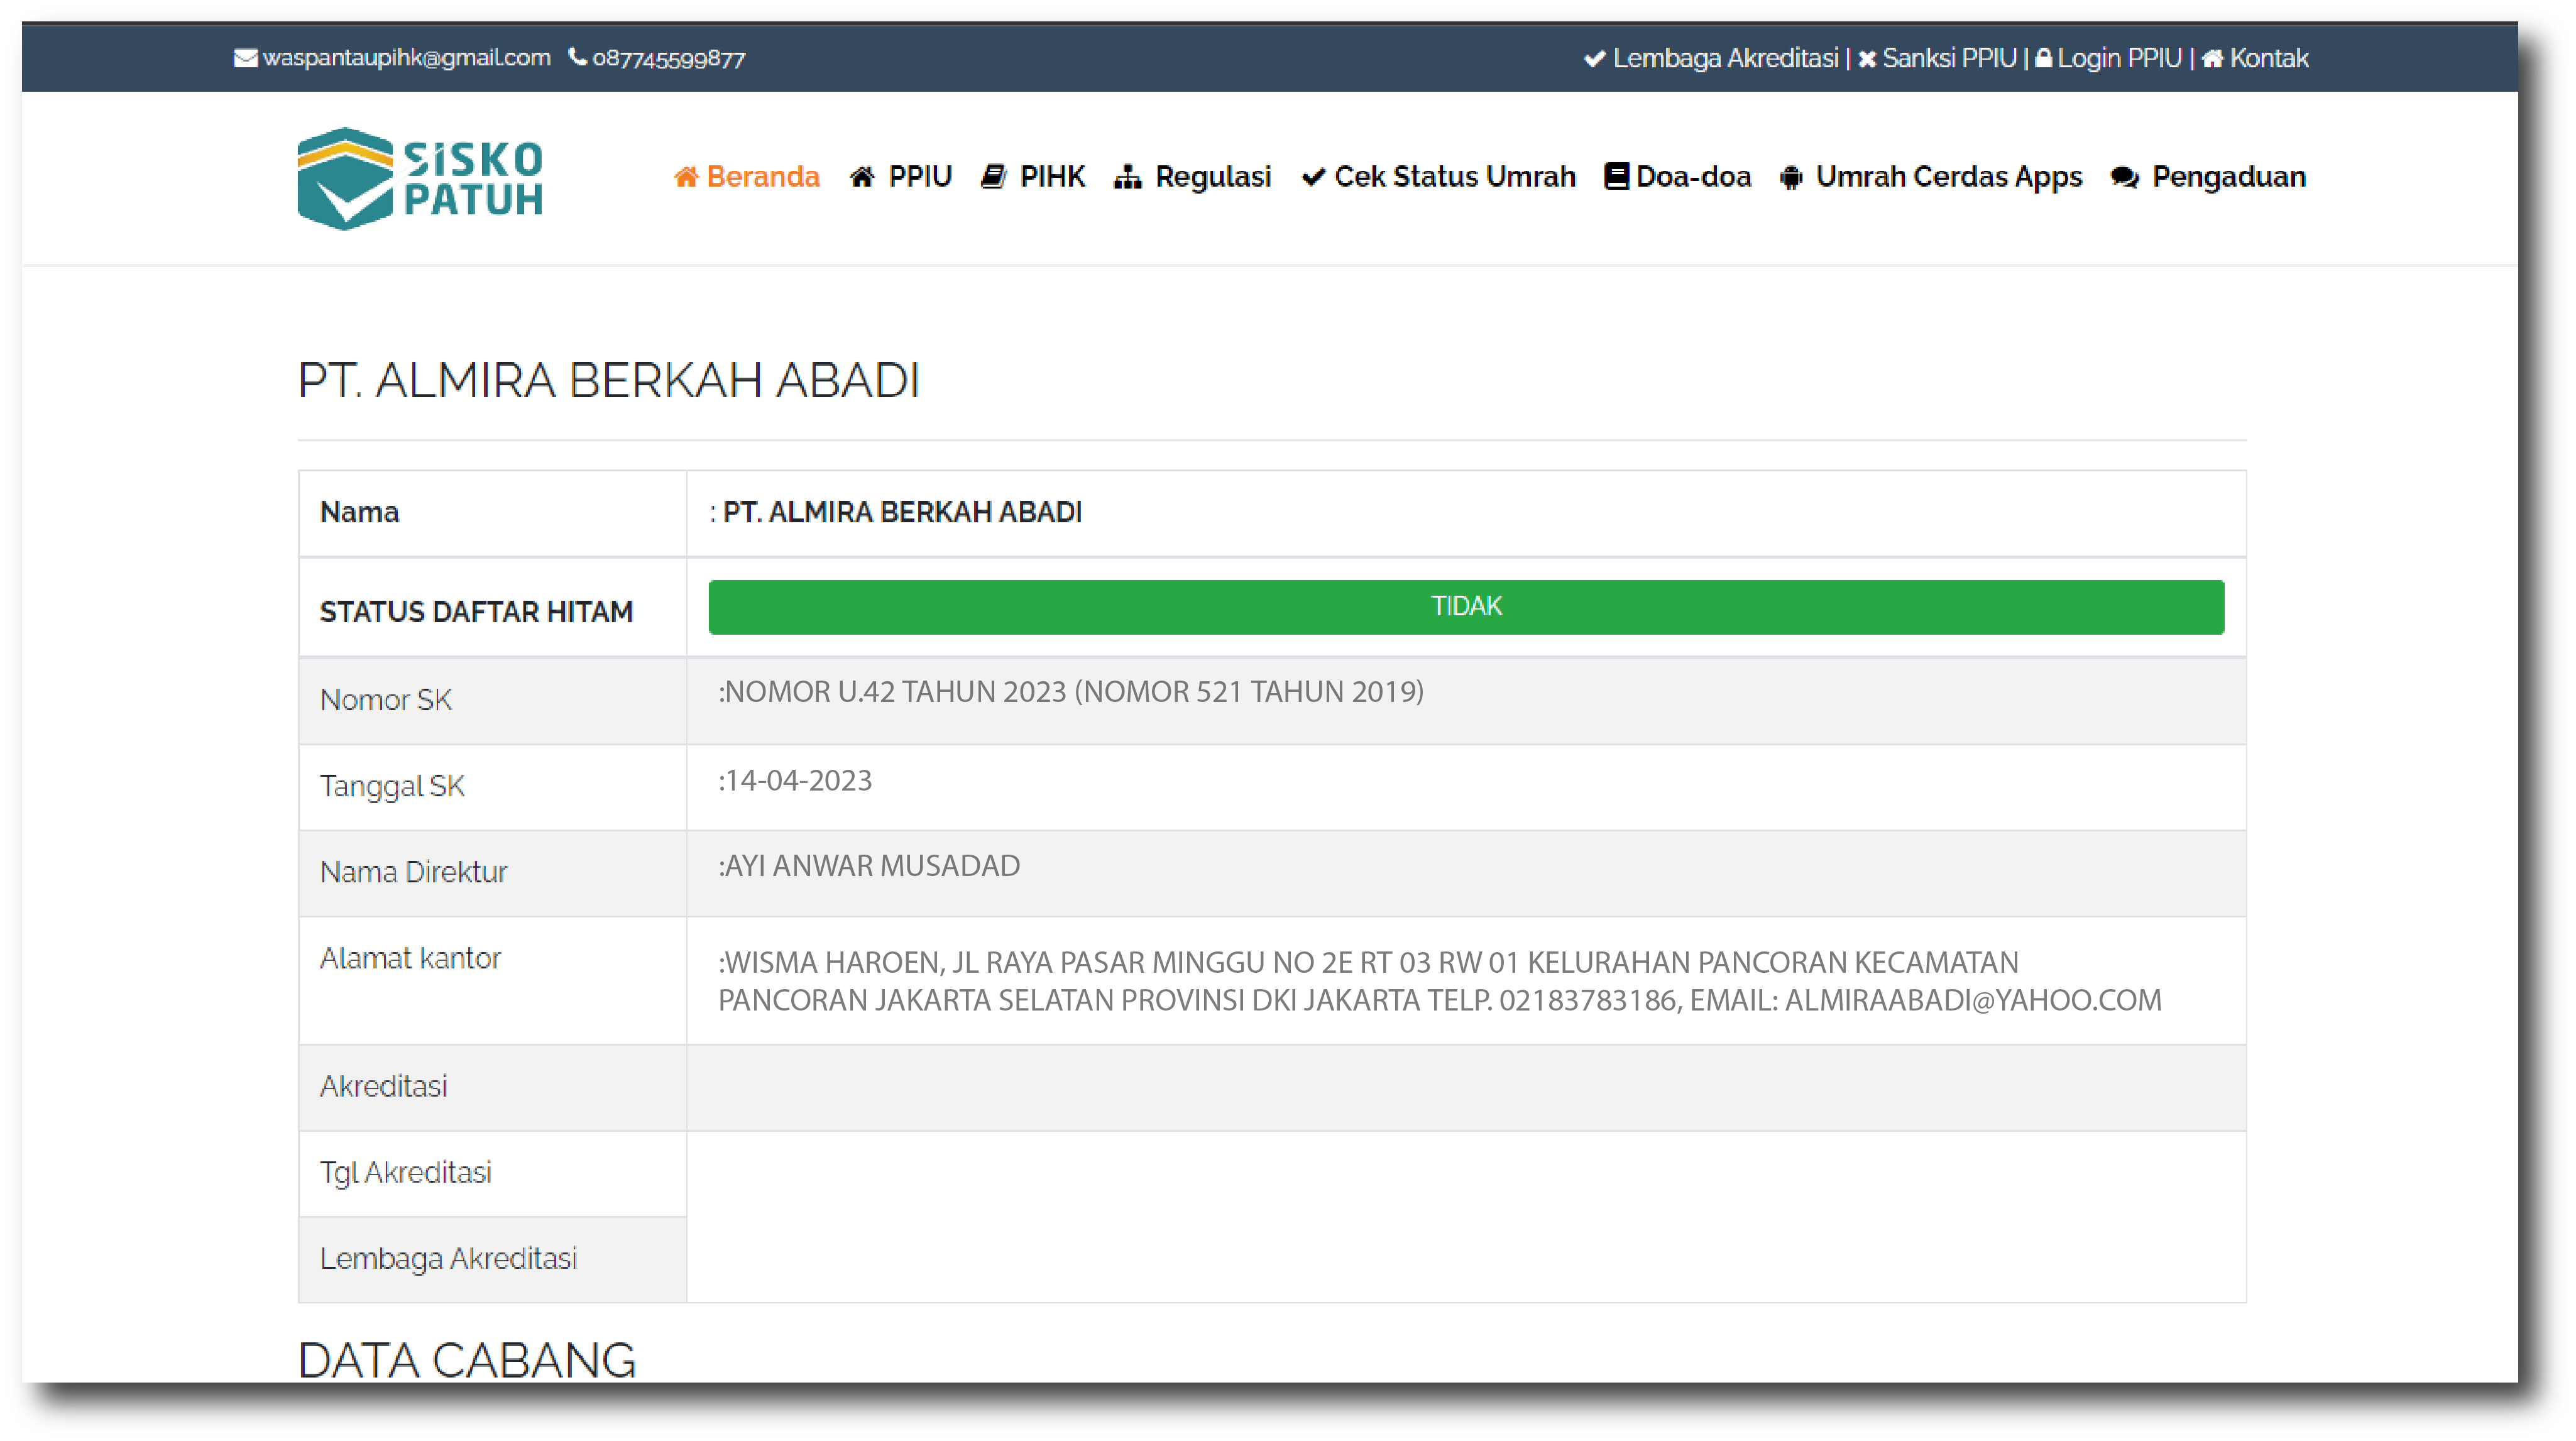2576x1441 pixels.
Task: Click the Sisko Patuh logo
Action: 420,178
